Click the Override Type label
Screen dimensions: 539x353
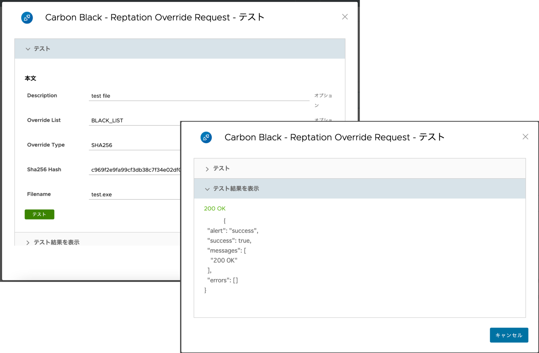click(46, 145)
